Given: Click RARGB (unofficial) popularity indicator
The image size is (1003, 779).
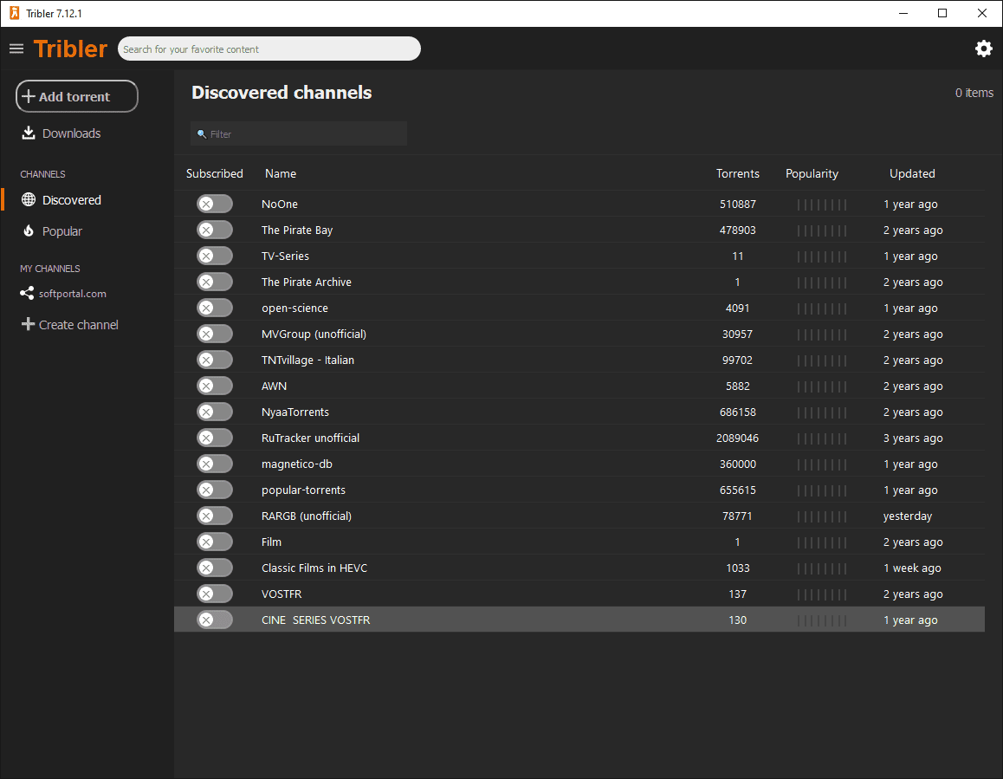Looking at the screenshot, I should [822, 516].
